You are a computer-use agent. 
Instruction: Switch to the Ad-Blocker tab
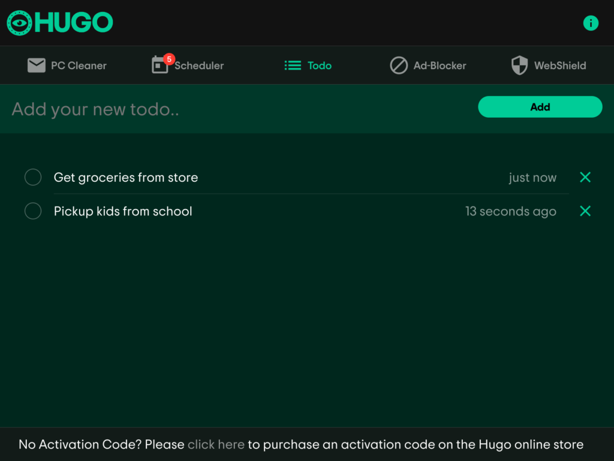pos(428,65)
